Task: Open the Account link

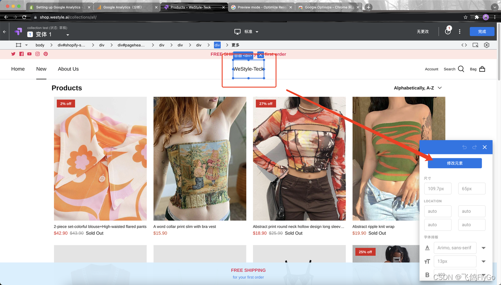Action: click(x=431, y=69)
